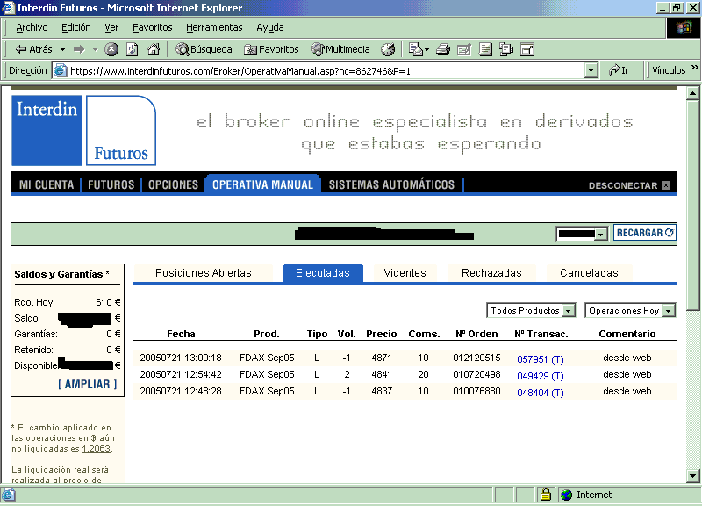Show the Rechazadas orders tab

(491, 273)
